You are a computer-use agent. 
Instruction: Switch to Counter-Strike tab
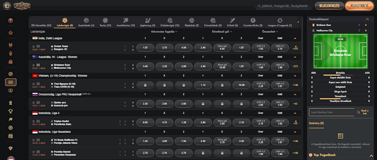tap(253, 22)
